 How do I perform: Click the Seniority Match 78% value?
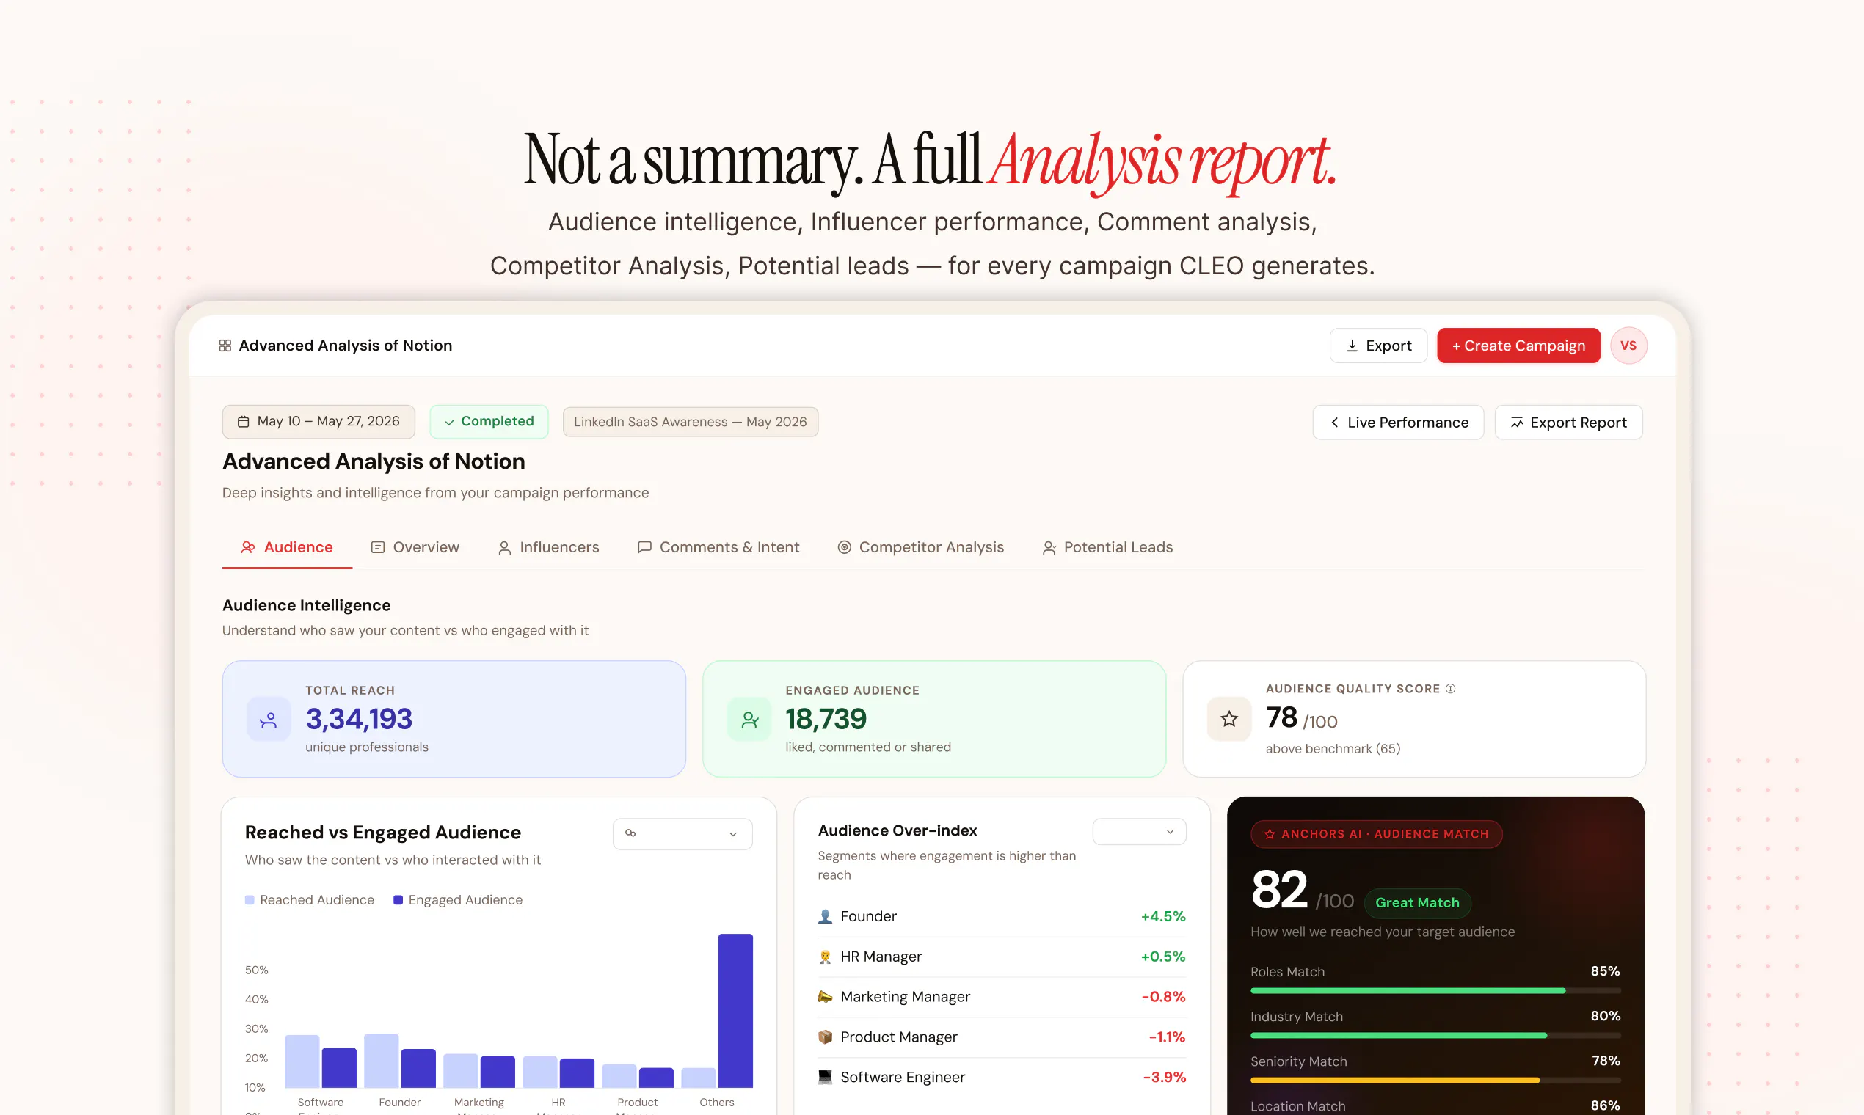1606,1061
